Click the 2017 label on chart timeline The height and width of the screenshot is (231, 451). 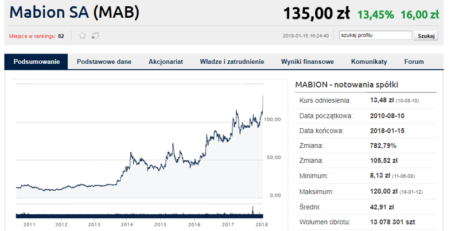pyautogui.click(x=228, y=224)
